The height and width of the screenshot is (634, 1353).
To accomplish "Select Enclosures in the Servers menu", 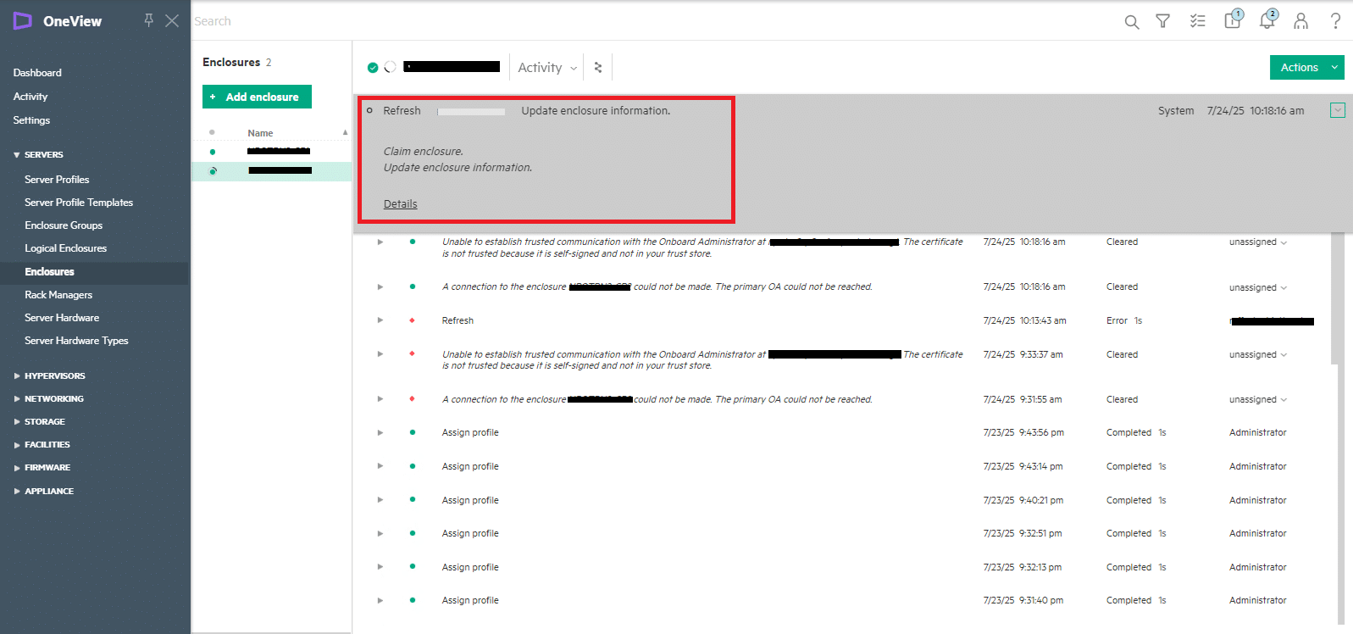I will click(x=49, y=272).
